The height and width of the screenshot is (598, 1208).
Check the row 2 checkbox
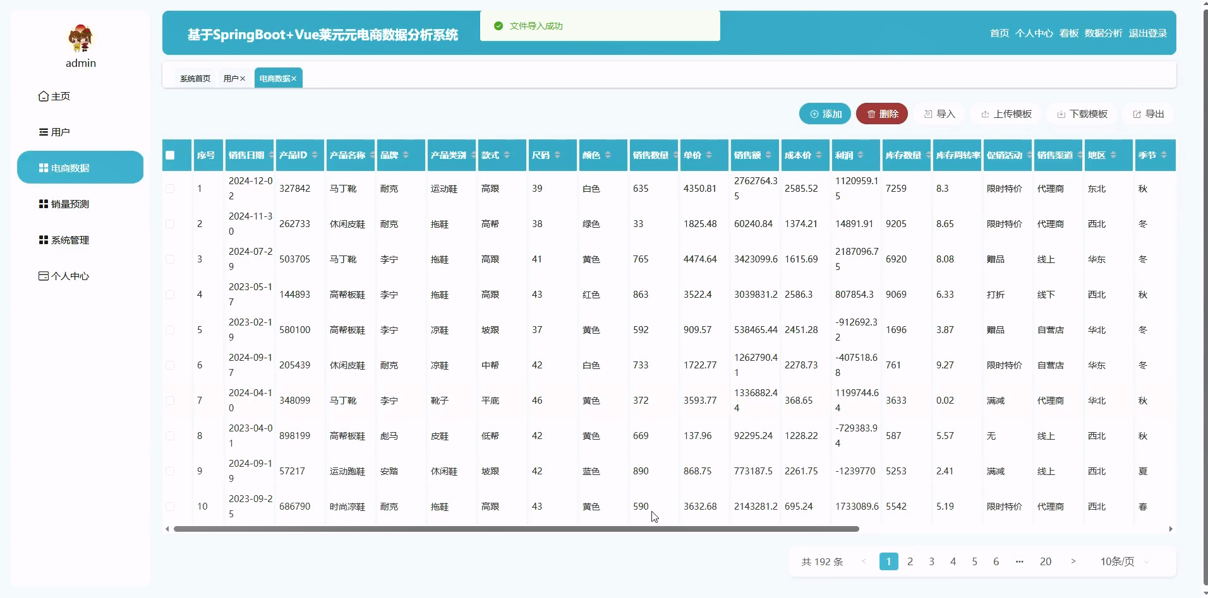(170, 224)
